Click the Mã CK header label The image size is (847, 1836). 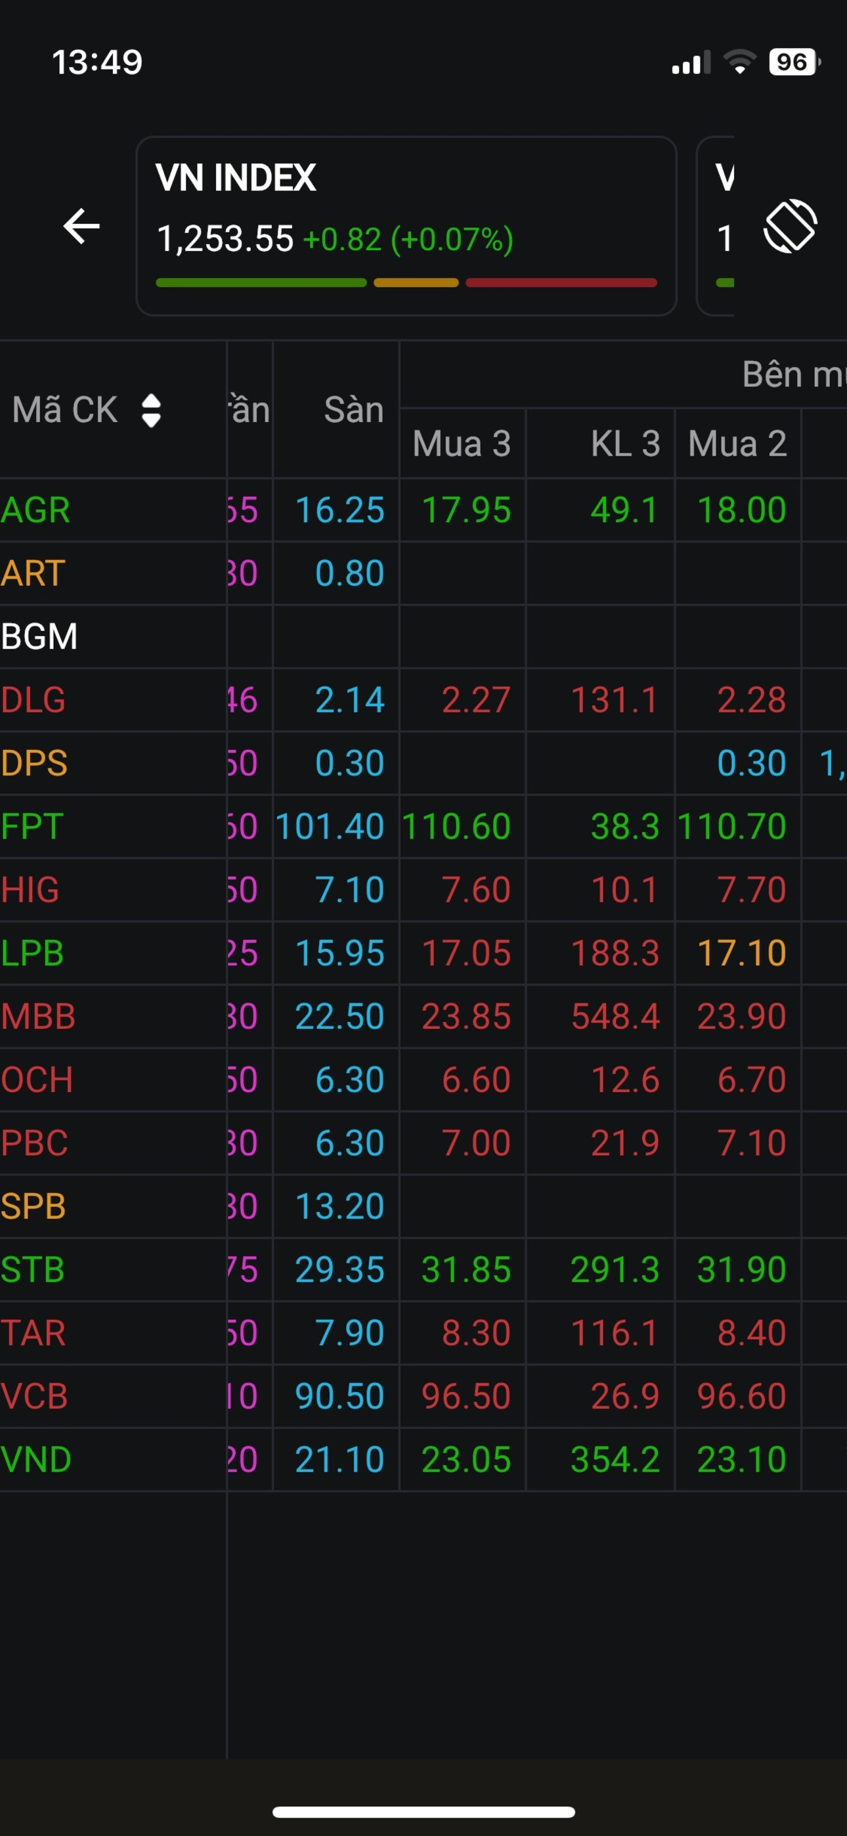65,410
